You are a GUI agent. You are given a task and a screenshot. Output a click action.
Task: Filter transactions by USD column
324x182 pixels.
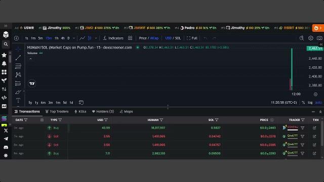click(106, 120)
